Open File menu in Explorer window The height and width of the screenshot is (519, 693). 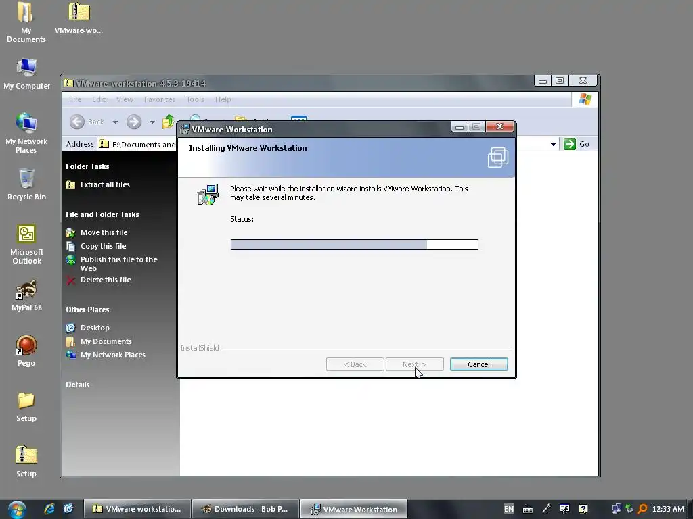click(75, 99)
